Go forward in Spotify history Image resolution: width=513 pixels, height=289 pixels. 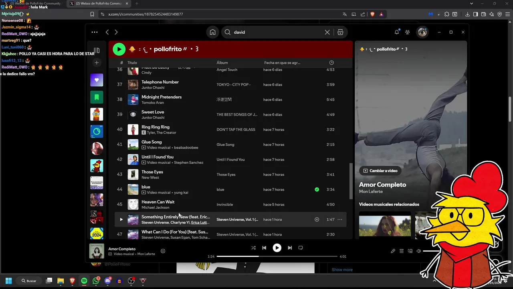tap(116, 32)
